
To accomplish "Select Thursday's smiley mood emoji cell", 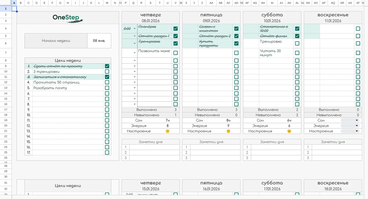I will pos(168,131).
